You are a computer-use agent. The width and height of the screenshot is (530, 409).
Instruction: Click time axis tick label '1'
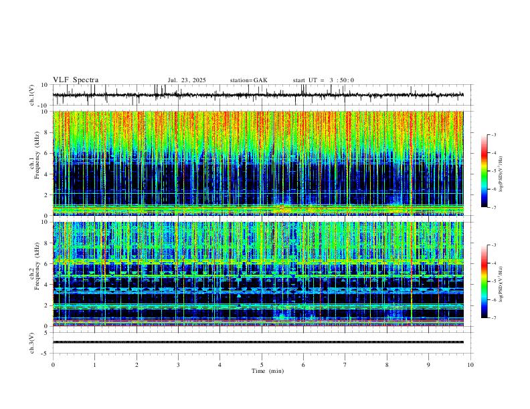coord(94,365)
